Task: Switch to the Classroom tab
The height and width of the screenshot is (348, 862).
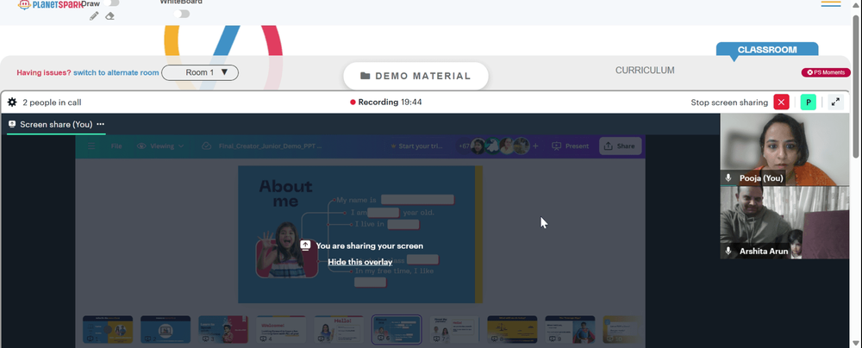Action: click(x=767, y=49)
